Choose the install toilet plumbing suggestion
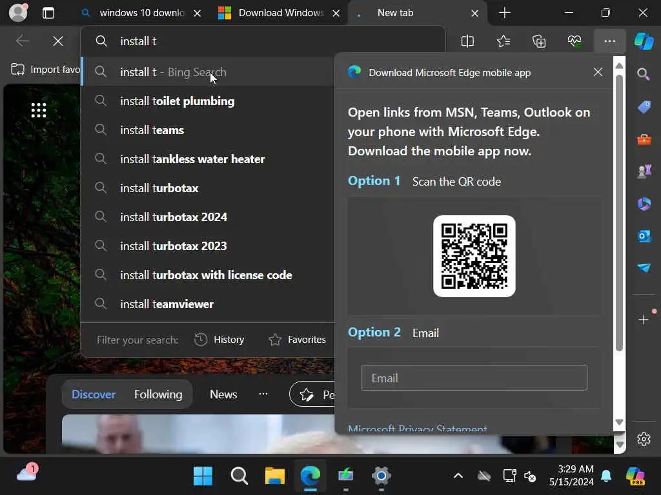 [x=208, y=101]
